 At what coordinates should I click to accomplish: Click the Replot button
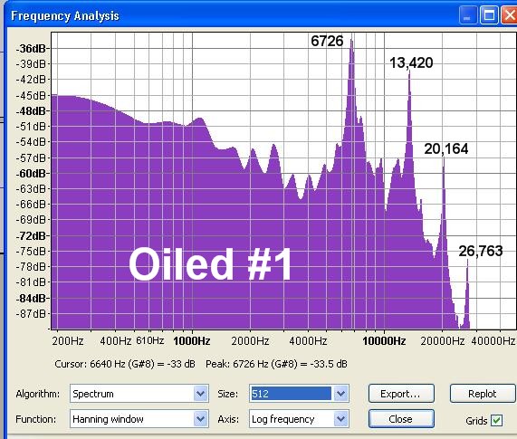pyautogui.click(x=482, y=393)
